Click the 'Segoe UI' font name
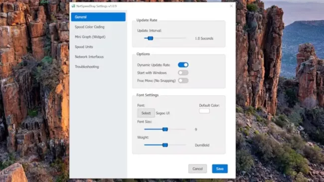324x182 pixels. coord(162,113)
